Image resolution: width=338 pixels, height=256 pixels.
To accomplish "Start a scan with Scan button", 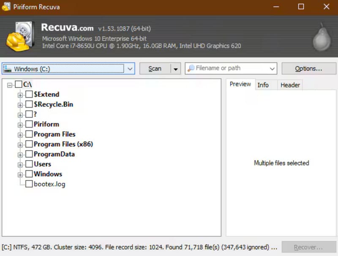I will click(155, 69).
